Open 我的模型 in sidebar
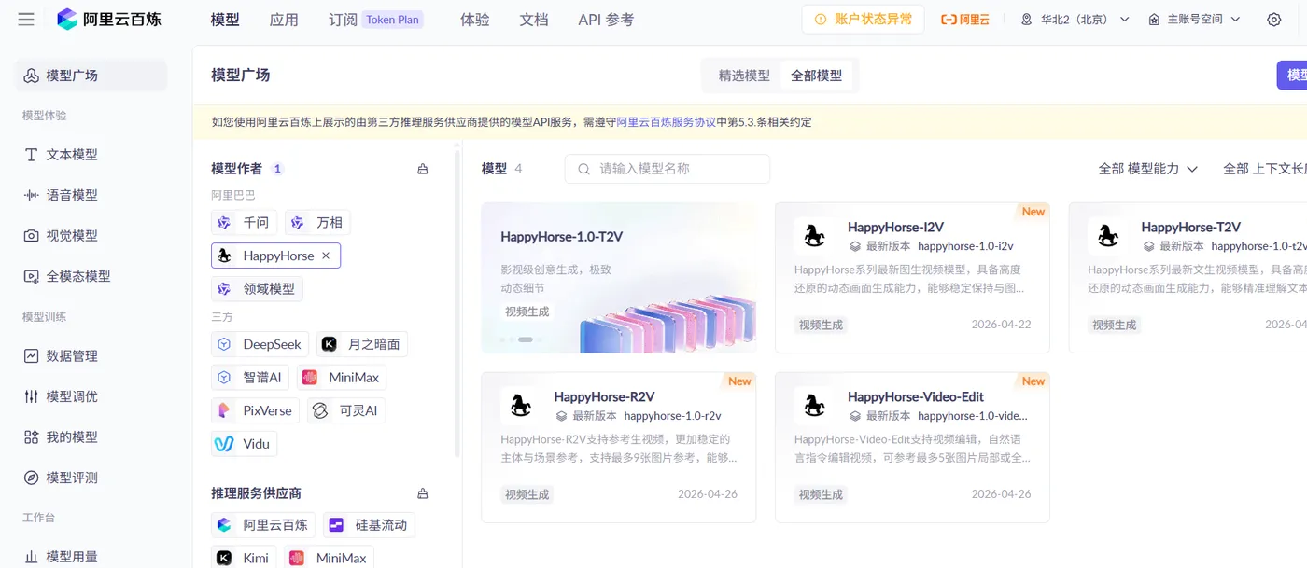The height and width of the screenshot is (568, 1307). (x=91, y=436)
